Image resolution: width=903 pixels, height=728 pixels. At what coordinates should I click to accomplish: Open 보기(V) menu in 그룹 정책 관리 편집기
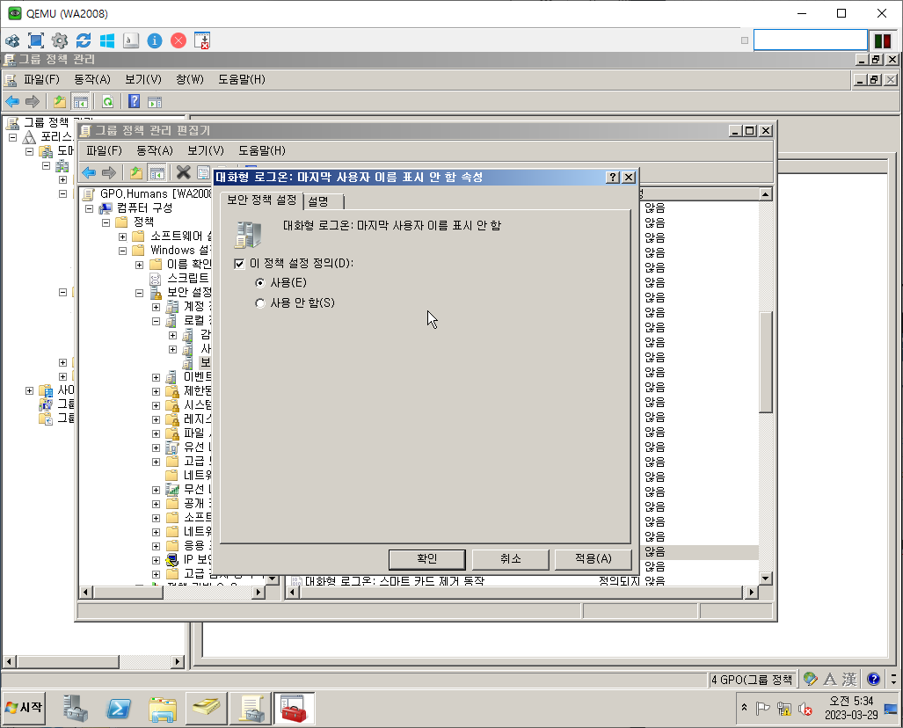[x=206, y=151]
